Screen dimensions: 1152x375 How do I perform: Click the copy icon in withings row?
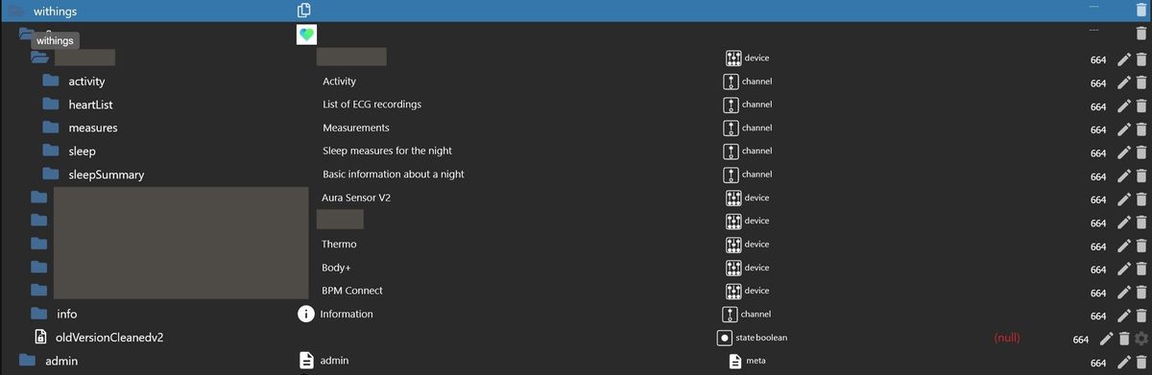click(304, 11)
